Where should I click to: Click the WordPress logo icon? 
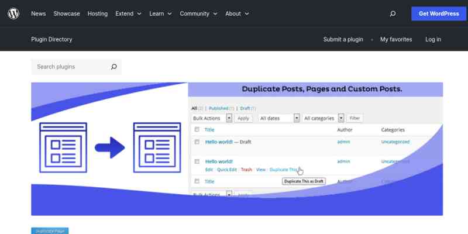(x=13, y=13)
